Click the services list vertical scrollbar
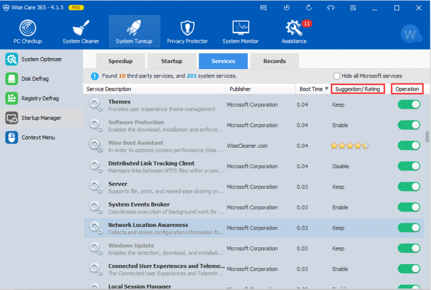This screenshot has height=290, width=431. tap(427, 137)
